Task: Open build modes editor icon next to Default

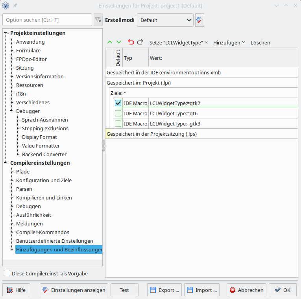Action: 199,20
